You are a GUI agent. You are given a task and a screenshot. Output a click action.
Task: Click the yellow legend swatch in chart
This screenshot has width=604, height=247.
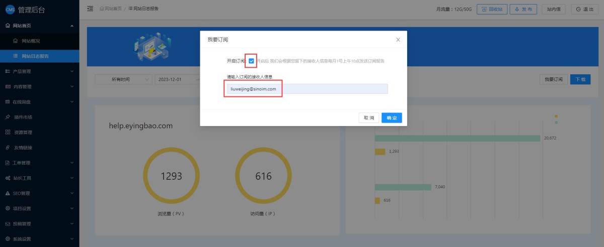pyautogui.click(x=556, y=116)
